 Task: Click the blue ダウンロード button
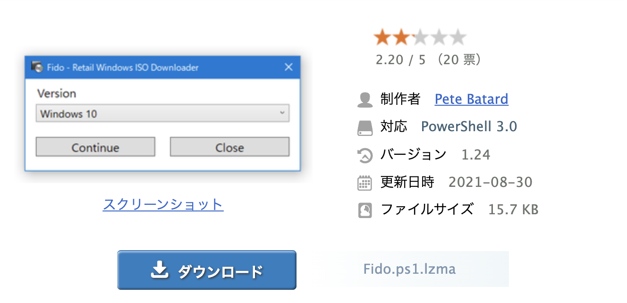[207, 270]
